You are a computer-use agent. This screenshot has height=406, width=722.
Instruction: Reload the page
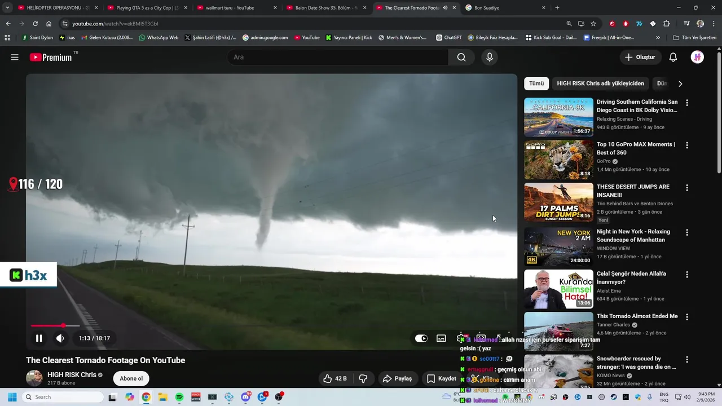35,24
